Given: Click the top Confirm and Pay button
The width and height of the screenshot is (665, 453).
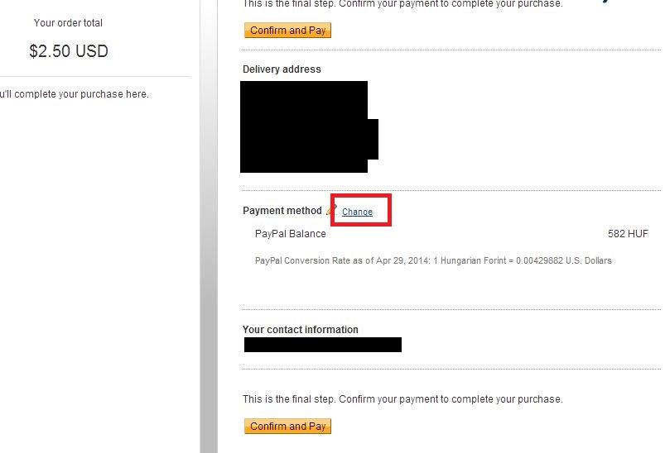Looking at the screenshot, I should tap(287, 31).
